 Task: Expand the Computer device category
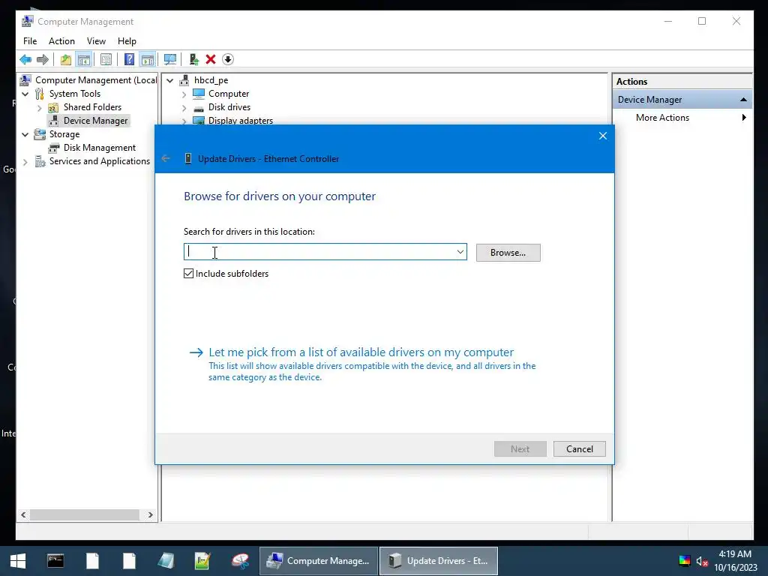184,94
